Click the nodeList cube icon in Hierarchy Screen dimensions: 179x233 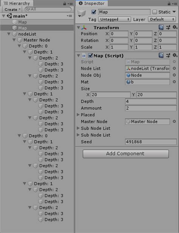pyautogui.click(x=15, y=34)
